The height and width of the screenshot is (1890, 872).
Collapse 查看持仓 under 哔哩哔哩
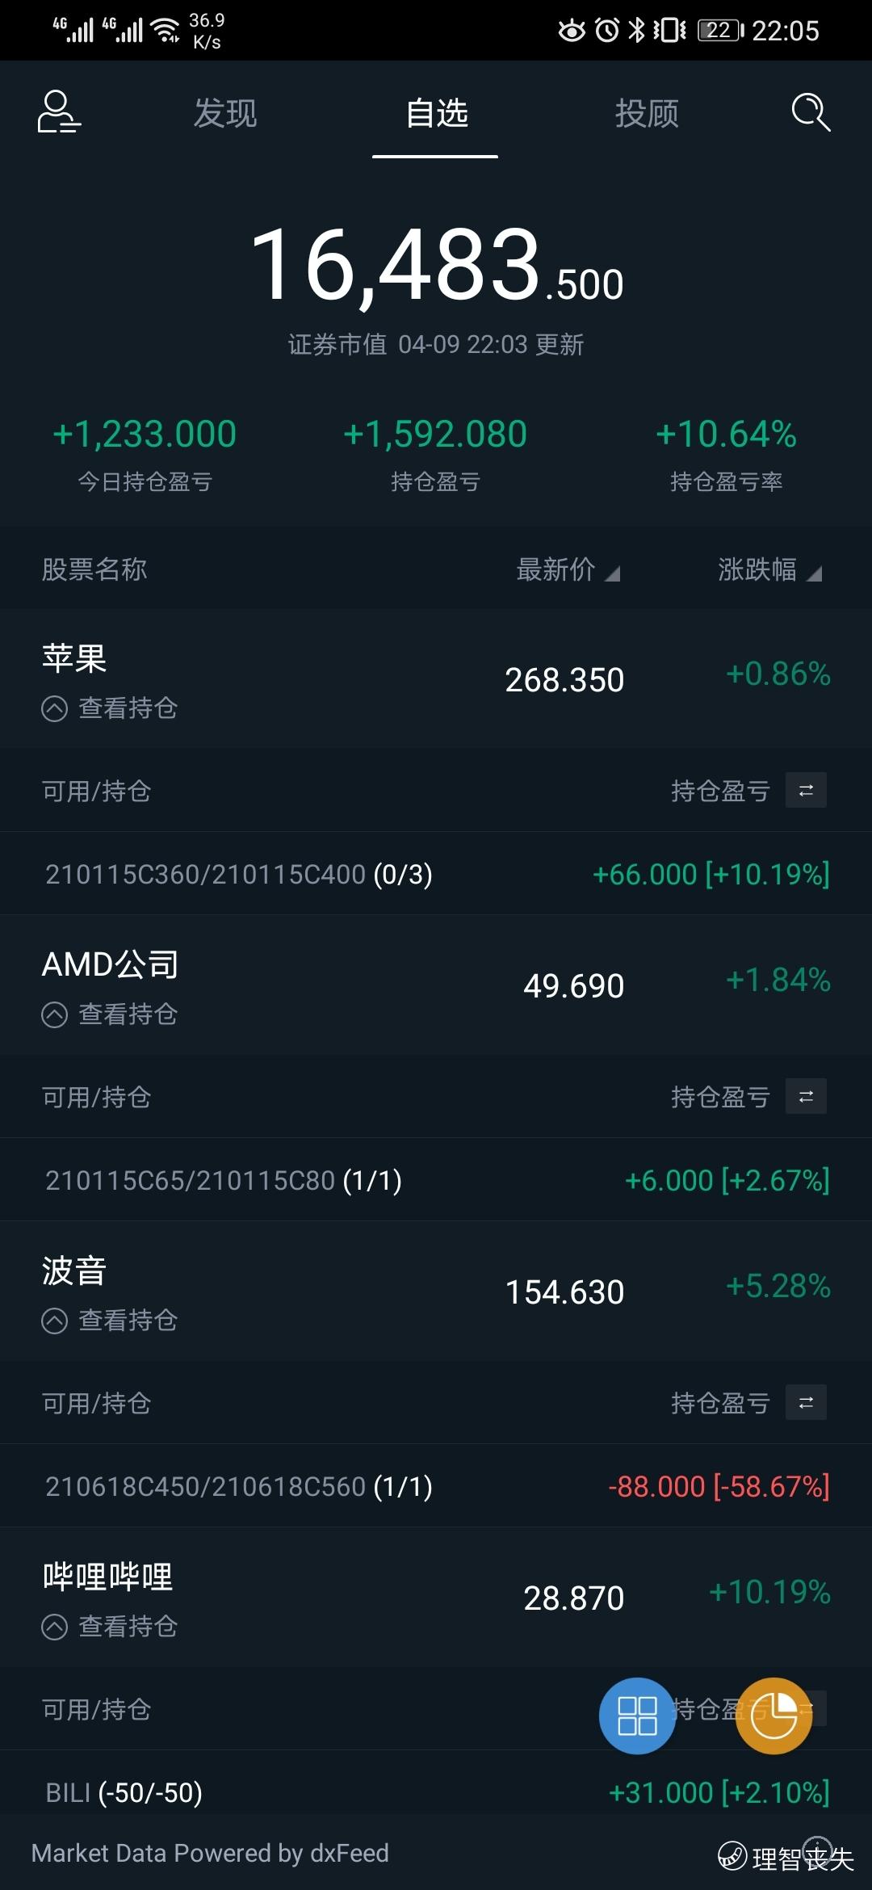click(110, 1627)
